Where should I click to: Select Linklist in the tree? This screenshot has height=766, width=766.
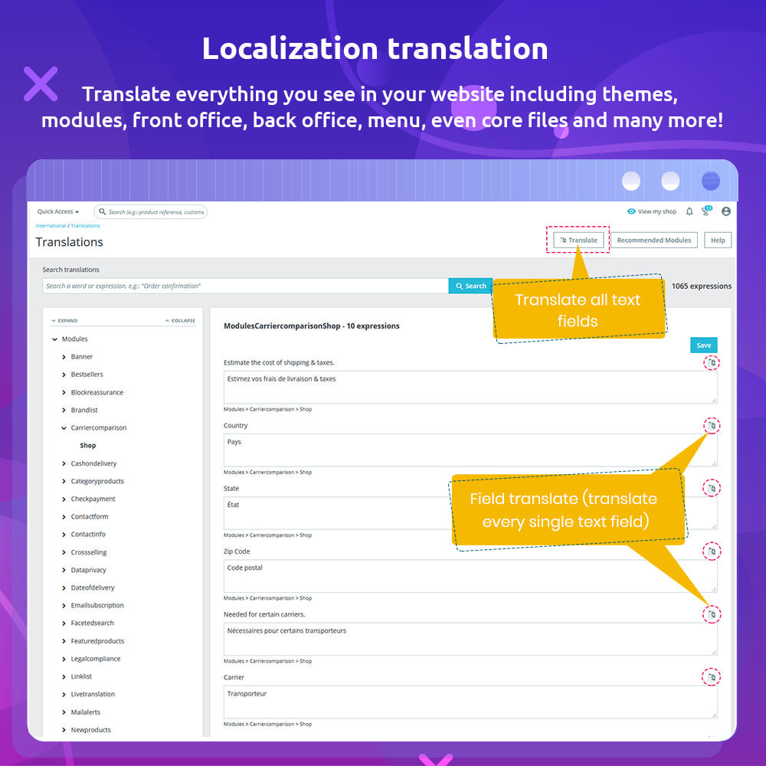(81, 676)
